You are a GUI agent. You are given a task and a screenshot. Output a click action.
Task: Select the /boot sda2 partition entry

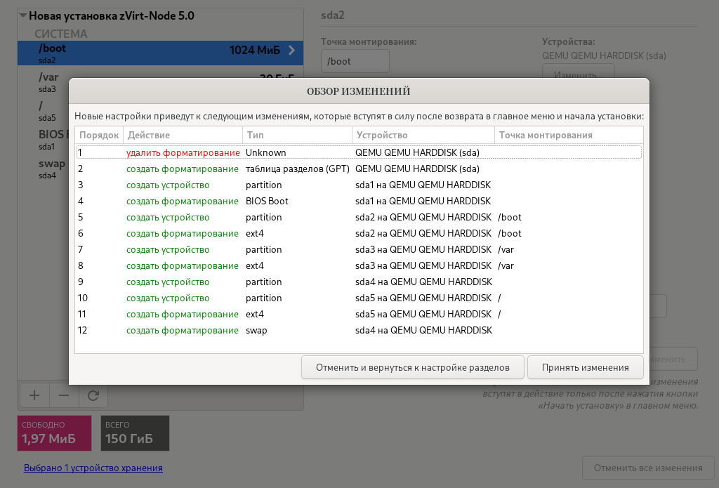pos(160,53)
